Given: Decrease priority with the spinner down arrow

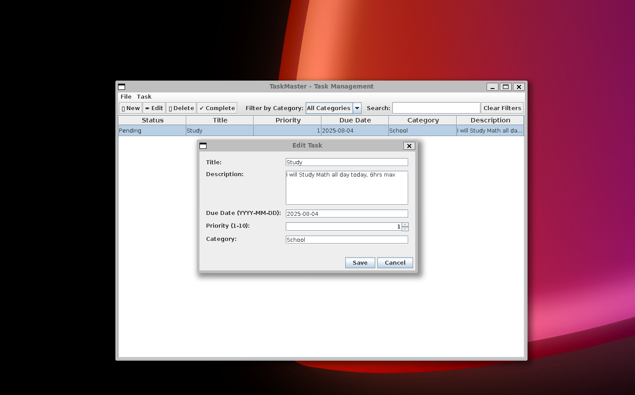Looking at the screenshot, I should pyautogui.click(x=404, y=229).
